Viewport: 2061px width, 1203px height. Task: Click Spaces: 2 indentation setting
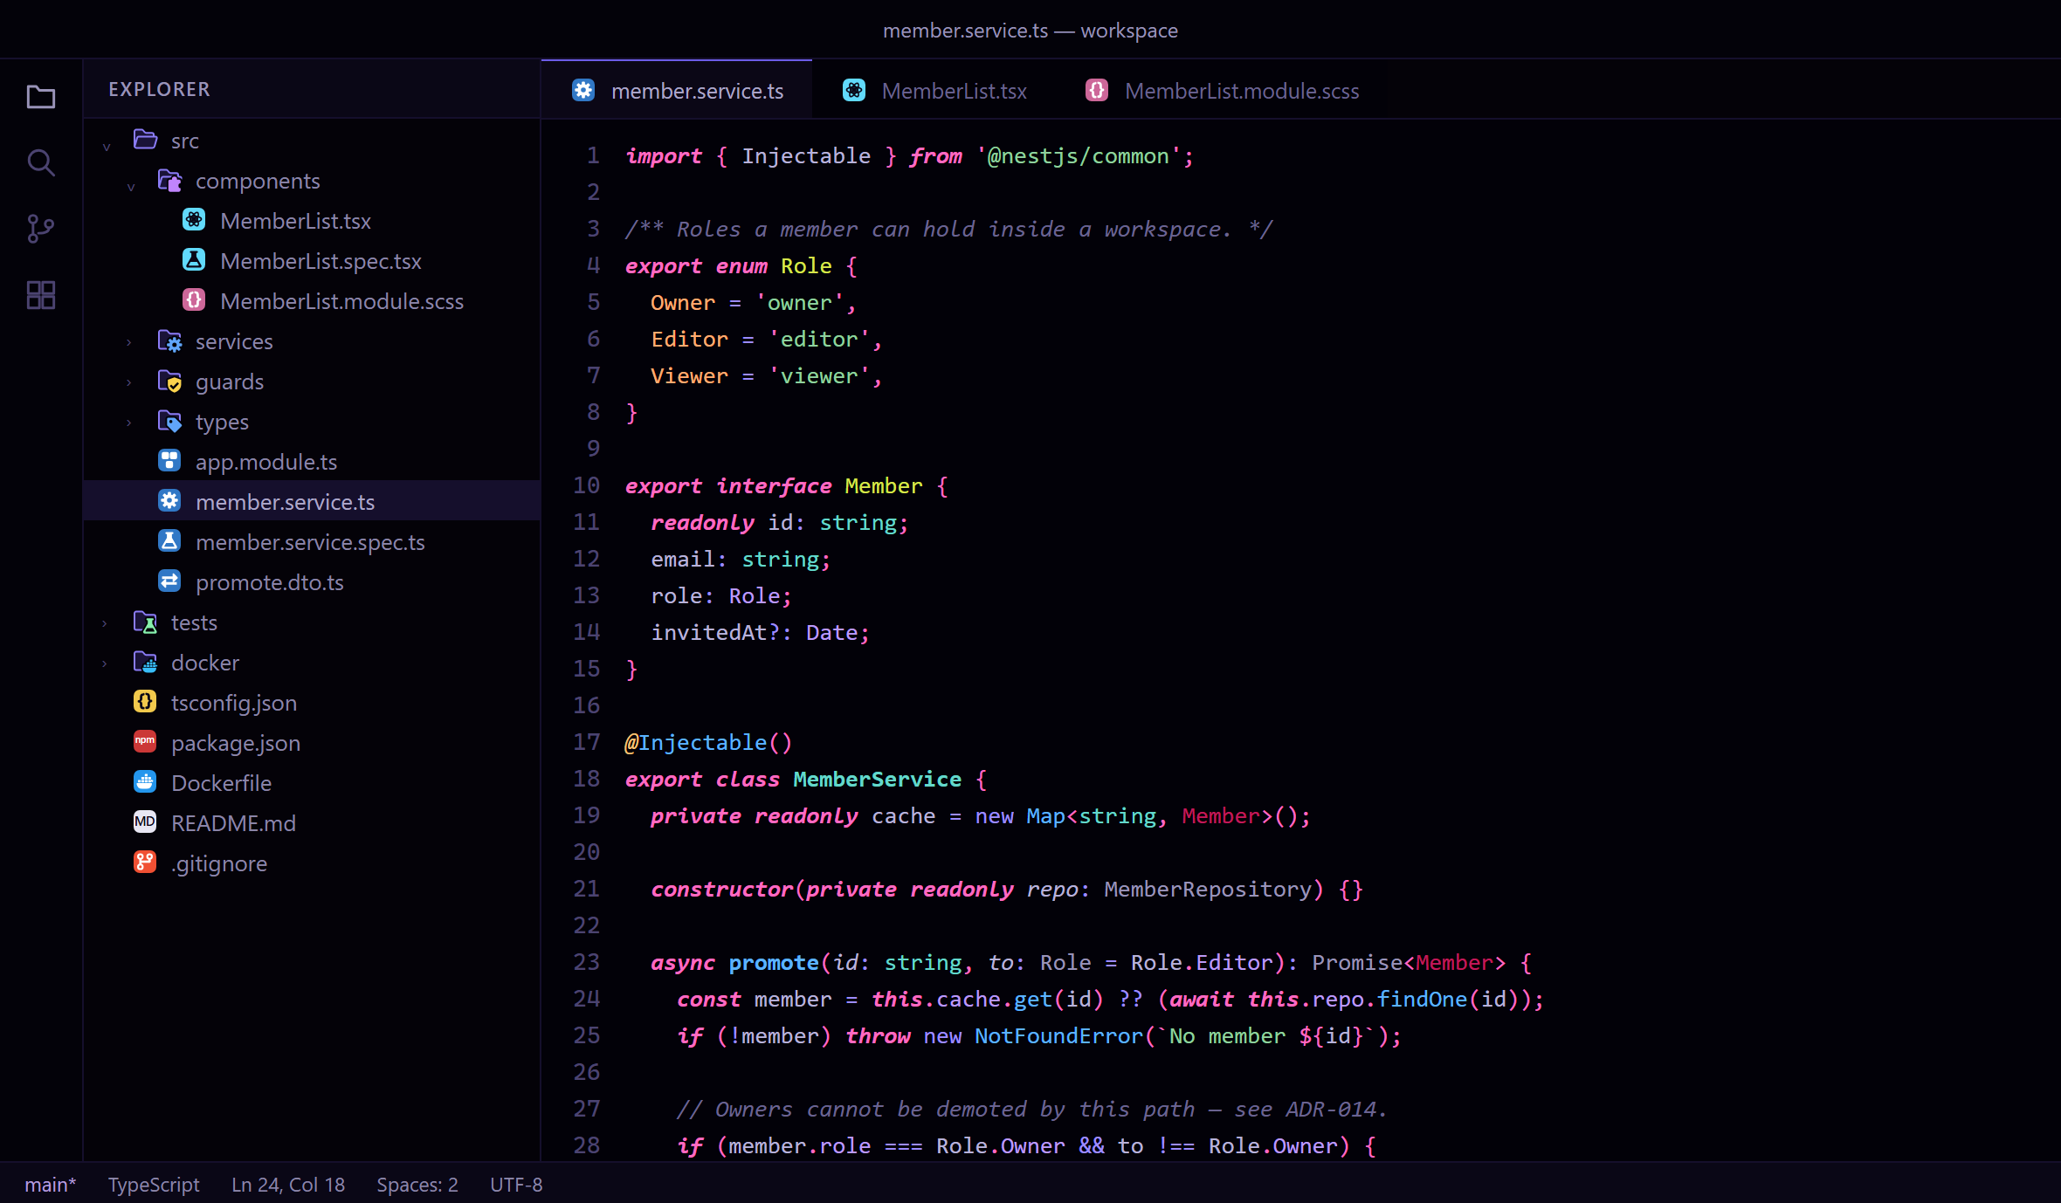417,1185
